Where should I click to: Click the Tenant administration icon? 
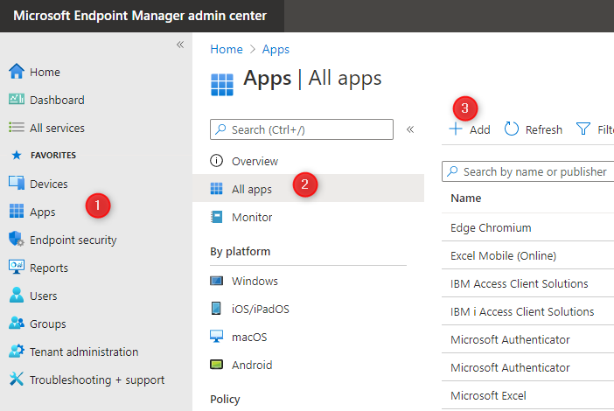click(16, 352)
